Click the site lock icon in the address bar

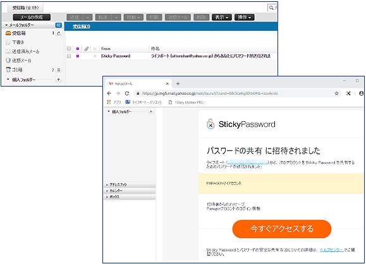[138, 93]
